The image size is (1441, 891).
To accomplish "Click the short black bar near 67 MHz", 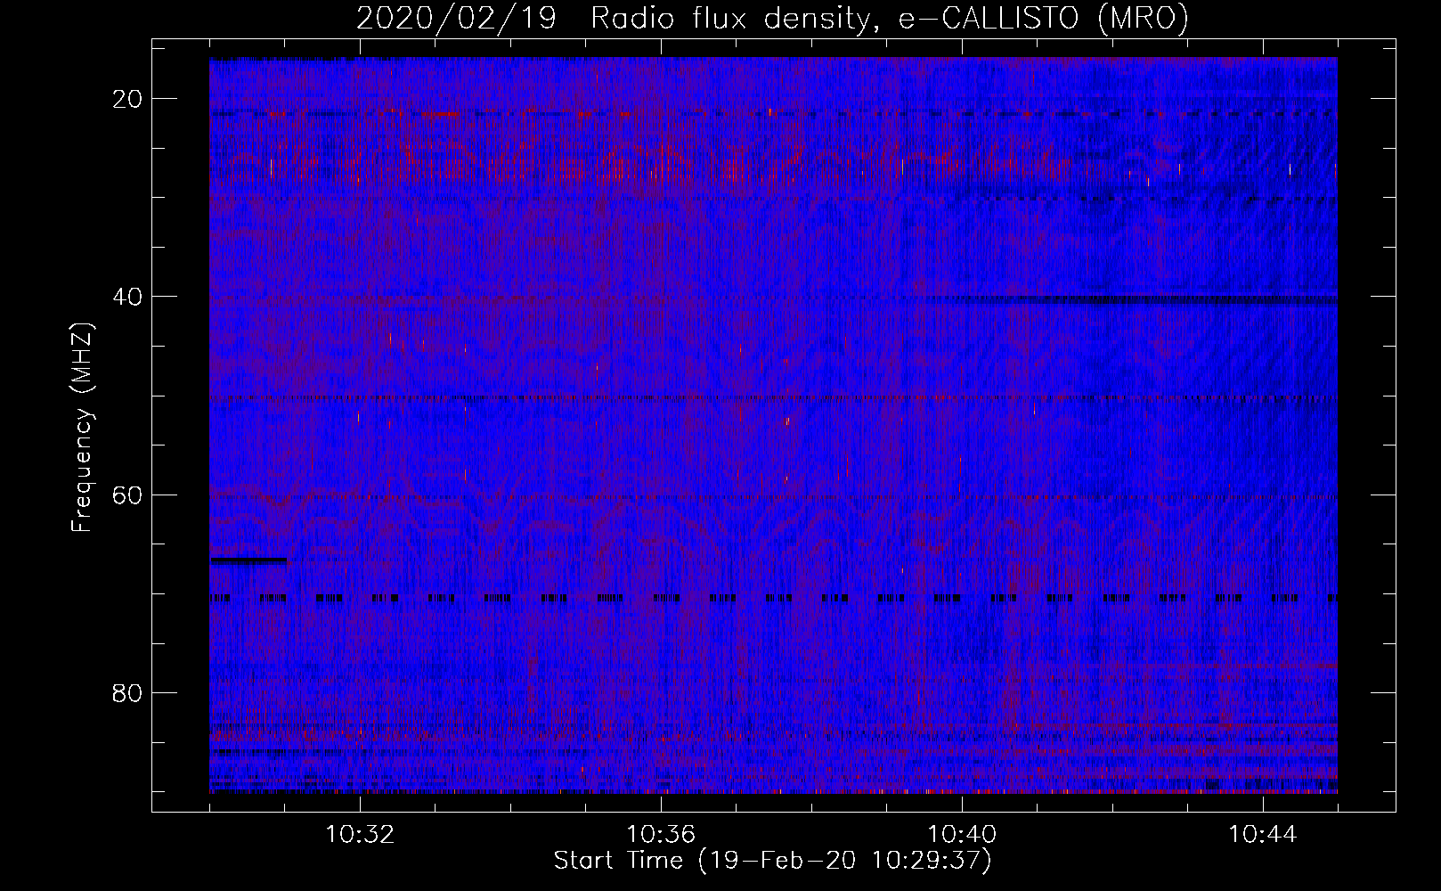I will [x=248, y=560].
